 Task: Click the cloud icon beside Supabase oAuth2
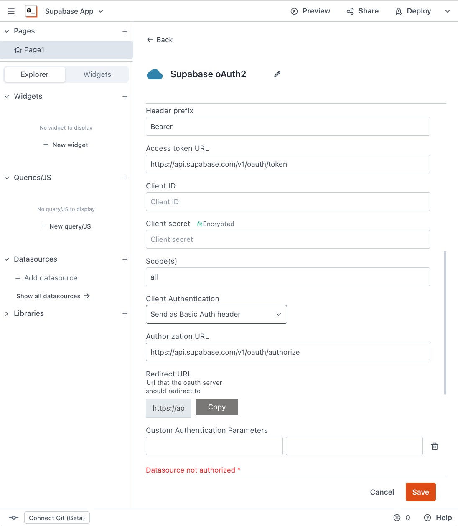155,74
